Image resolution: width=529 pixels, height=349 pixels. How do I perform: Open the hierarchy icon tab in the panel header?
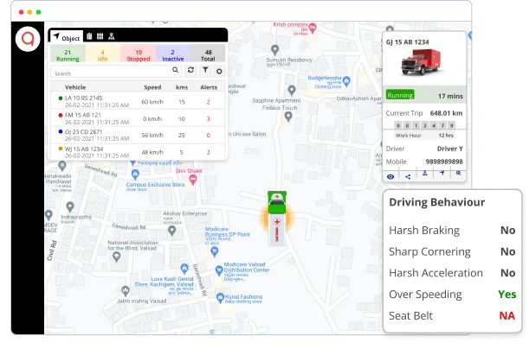point(111,36)
